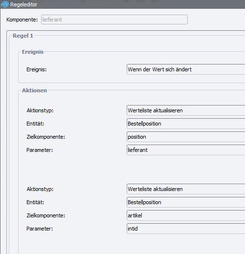This screenshot has width=245, height=254.
Task: Focus the Komponente field showing lieferant
Action: coord(114,20)
